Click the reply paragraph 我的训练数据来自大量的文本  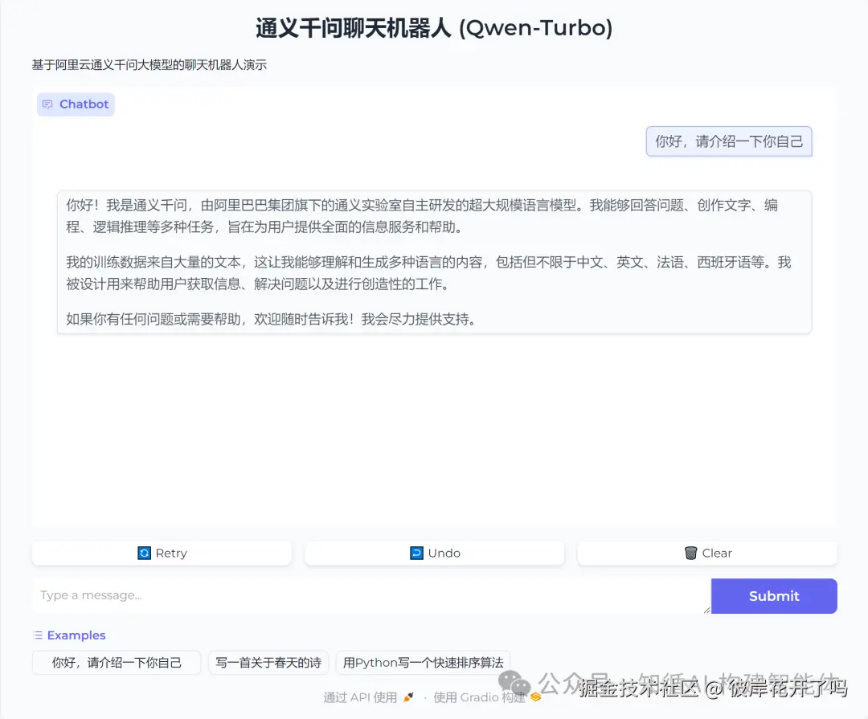(x=428, y=273)
